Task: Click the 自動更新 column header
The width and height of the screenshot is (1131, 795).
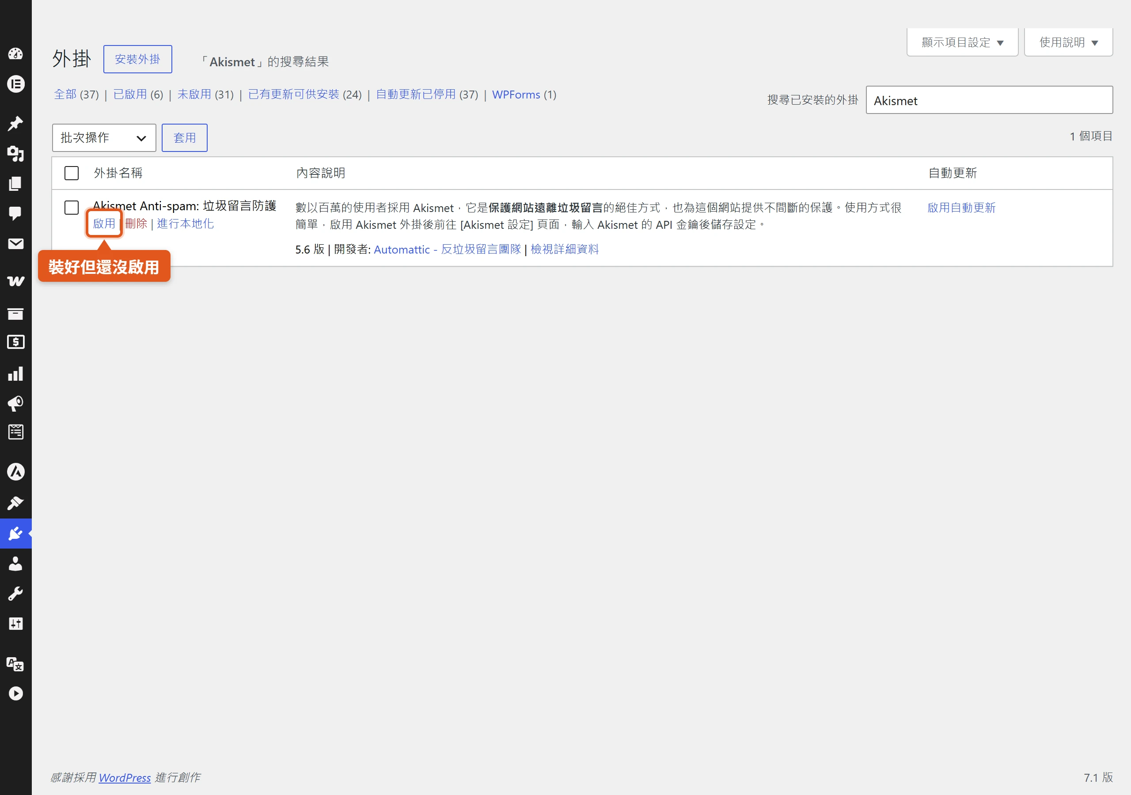Action: pyautogui.click(x=953, y=173)
